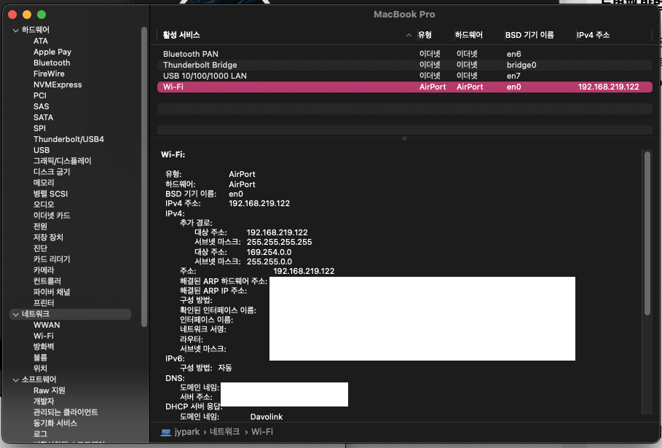
Task: Select ATA in the sidebar
Action: [x=41, y=41]
